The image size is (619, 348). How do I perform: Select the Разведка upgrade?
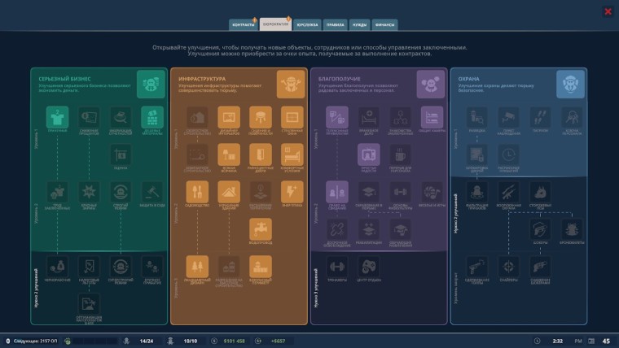point(477,117)
